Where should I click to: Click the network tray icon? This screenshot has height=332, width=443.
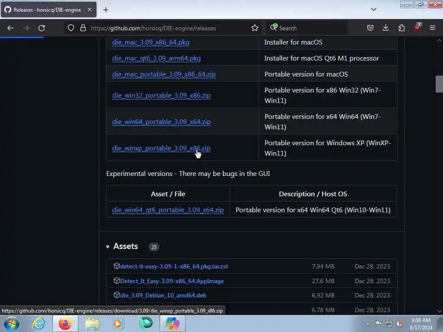[x=389, y=324]
